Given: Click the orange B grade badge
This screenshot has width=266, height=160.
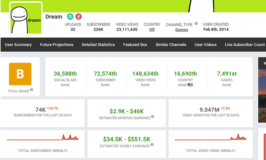Looking at the screenshot, I should tap(20, 74).
